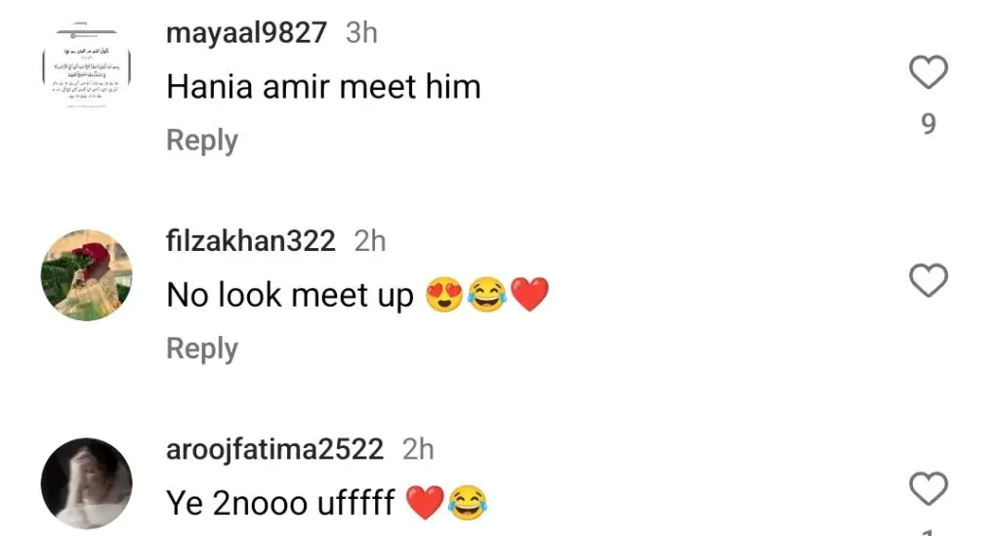Click the 2h timestamp beside filzakhan322
Image resolution: width=1000 pixels, height=536 pixels.
tap(370, 241)
